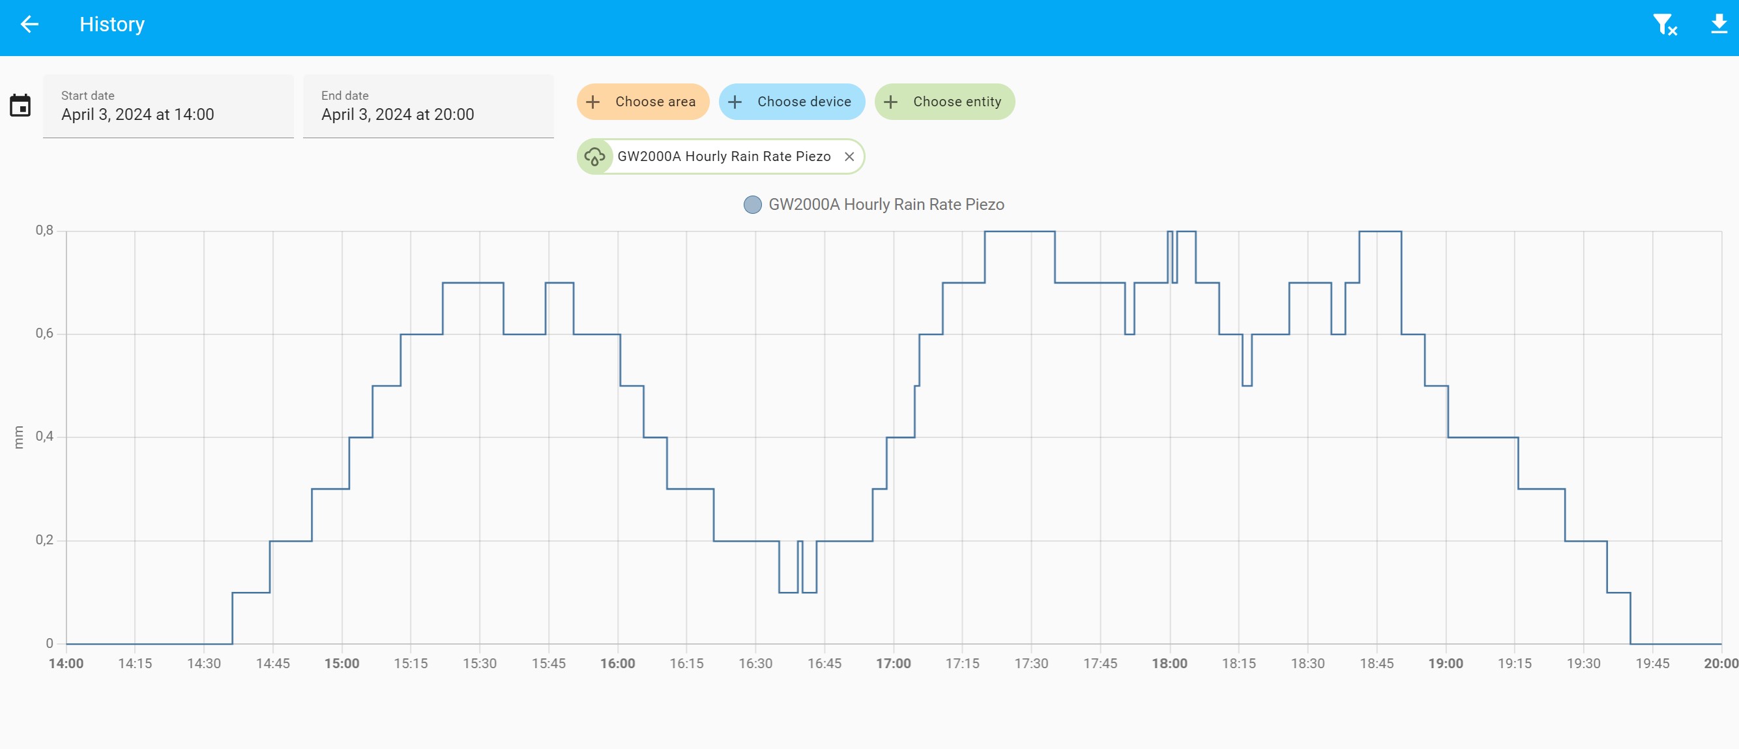The height and width of the screenshot is (749, 1739).
Task: Click the Choose device button
Action: point(791,101)
